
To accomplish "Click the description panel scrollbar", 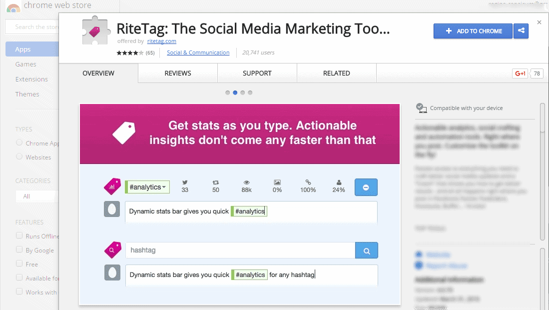I will (543, 171).
